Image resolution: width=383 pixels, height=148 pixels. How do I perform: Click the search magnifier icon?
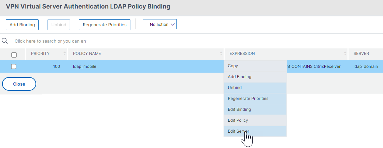pyautogui.click(x=5, y=41)
